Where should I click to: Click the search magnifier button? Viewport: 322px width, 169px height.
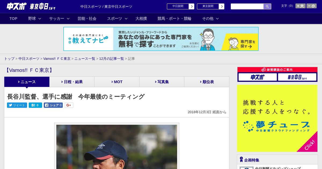click(x=267, y=6)
